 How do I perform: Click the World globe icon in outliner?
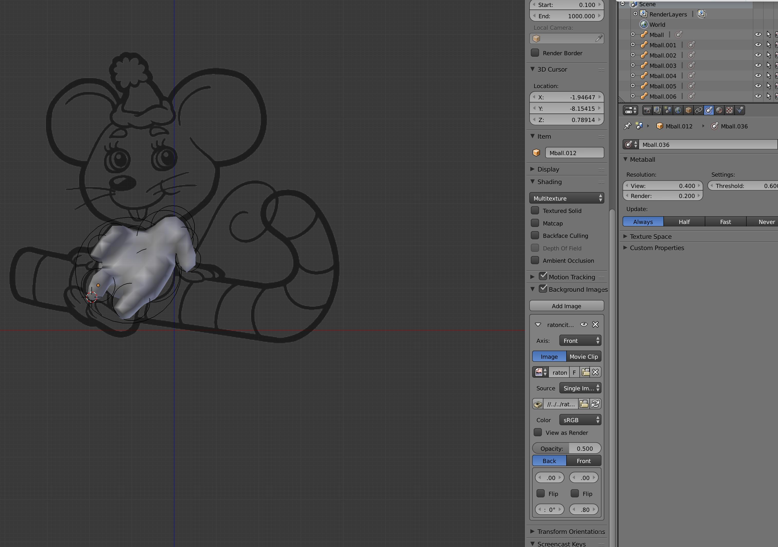point(644,24)
